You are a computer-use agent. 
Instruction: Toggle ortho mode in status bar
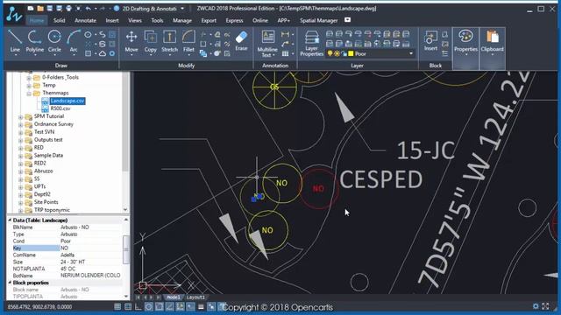pos(138,306)
